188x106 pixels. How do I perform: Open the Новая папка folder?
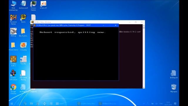13,47
